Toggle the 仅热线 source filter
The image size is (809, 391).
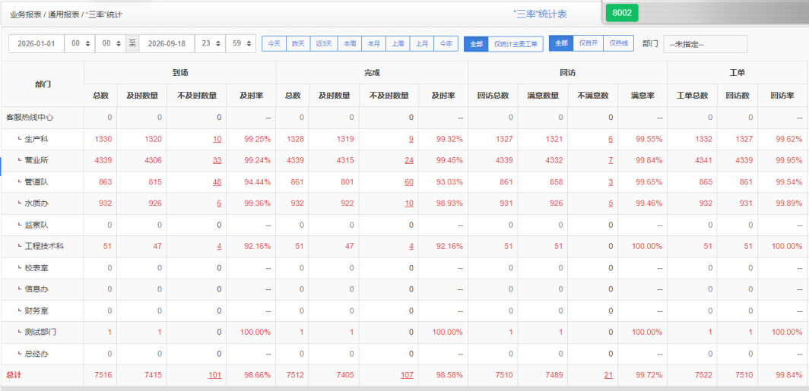pos(619,43)
